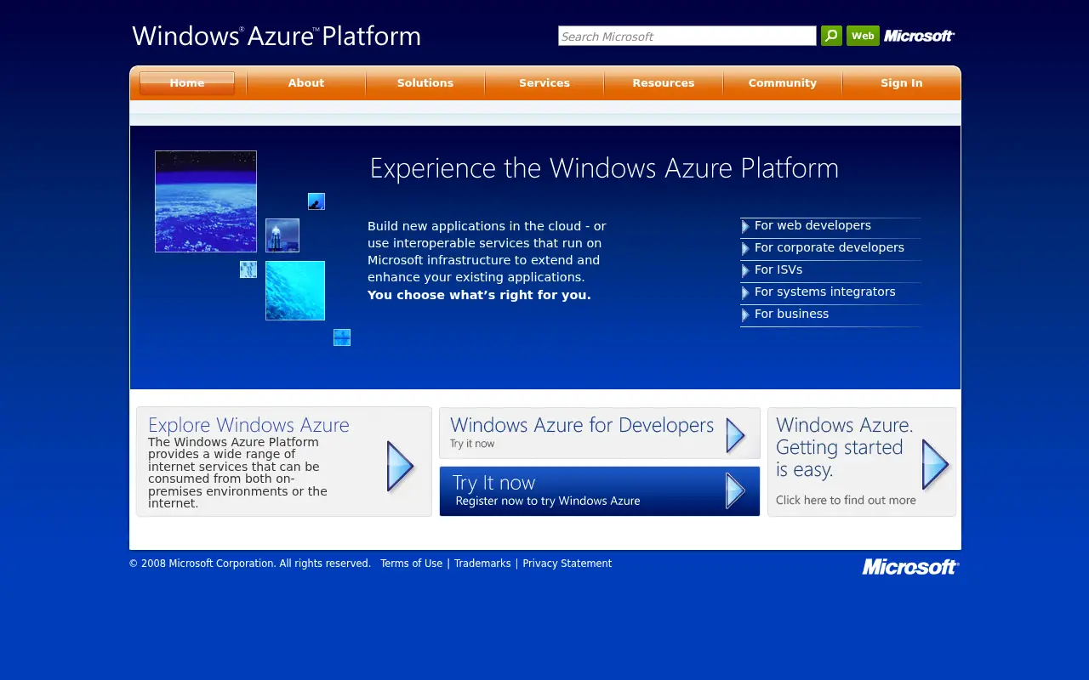Image resolution: width=1089 pixels, height=680 pixels.
Task: Open the Terms of Use footer link
Action: (x=412, y=564)
